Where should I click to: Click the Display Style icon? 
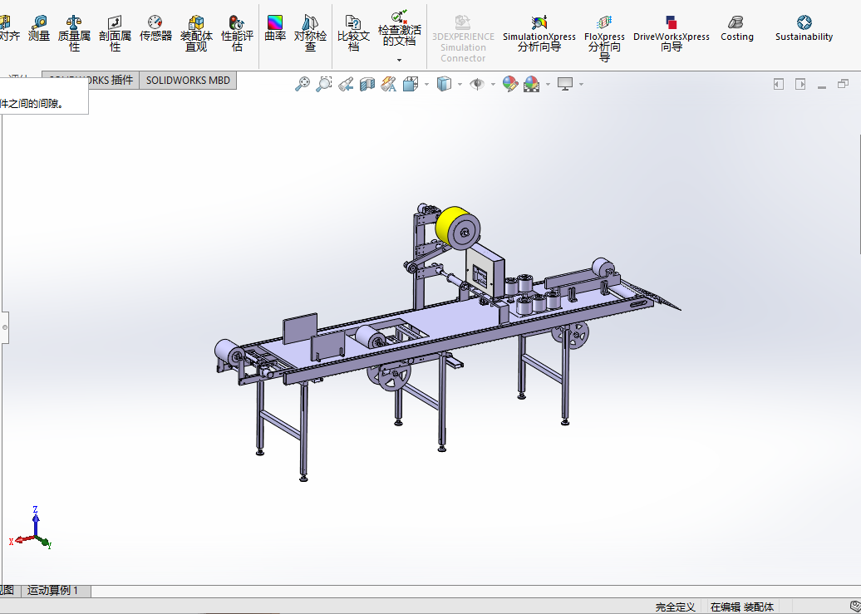[x=444, y=84]
